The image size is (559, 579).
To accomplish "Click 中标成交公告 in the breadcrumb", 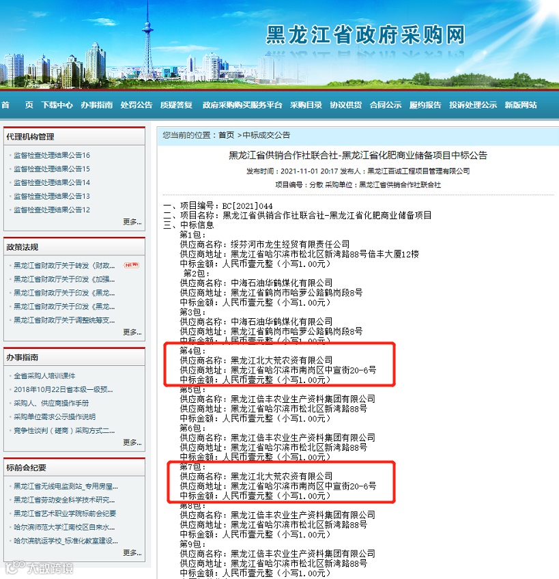I will point(266,135).
